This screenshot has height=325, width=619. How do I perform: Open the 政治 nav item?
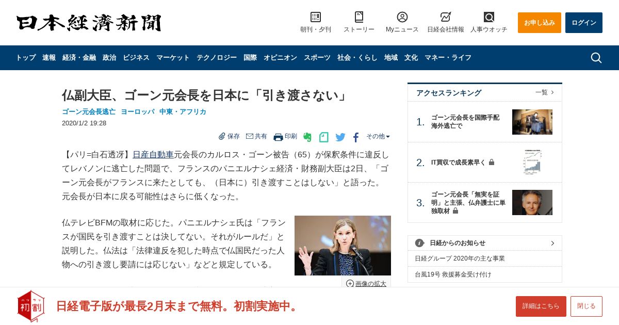[109, 58]
